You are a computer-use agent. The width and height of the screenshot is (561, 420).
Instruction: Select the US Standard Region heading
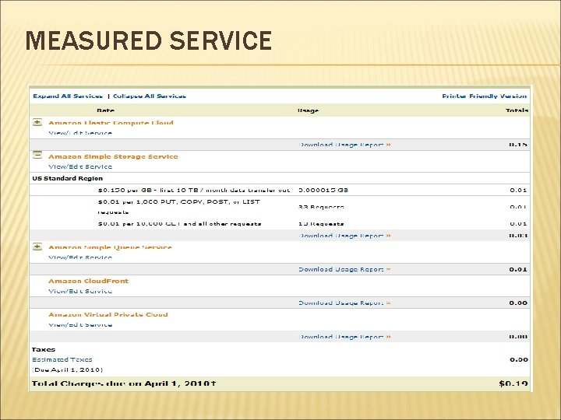click(67, 178)
